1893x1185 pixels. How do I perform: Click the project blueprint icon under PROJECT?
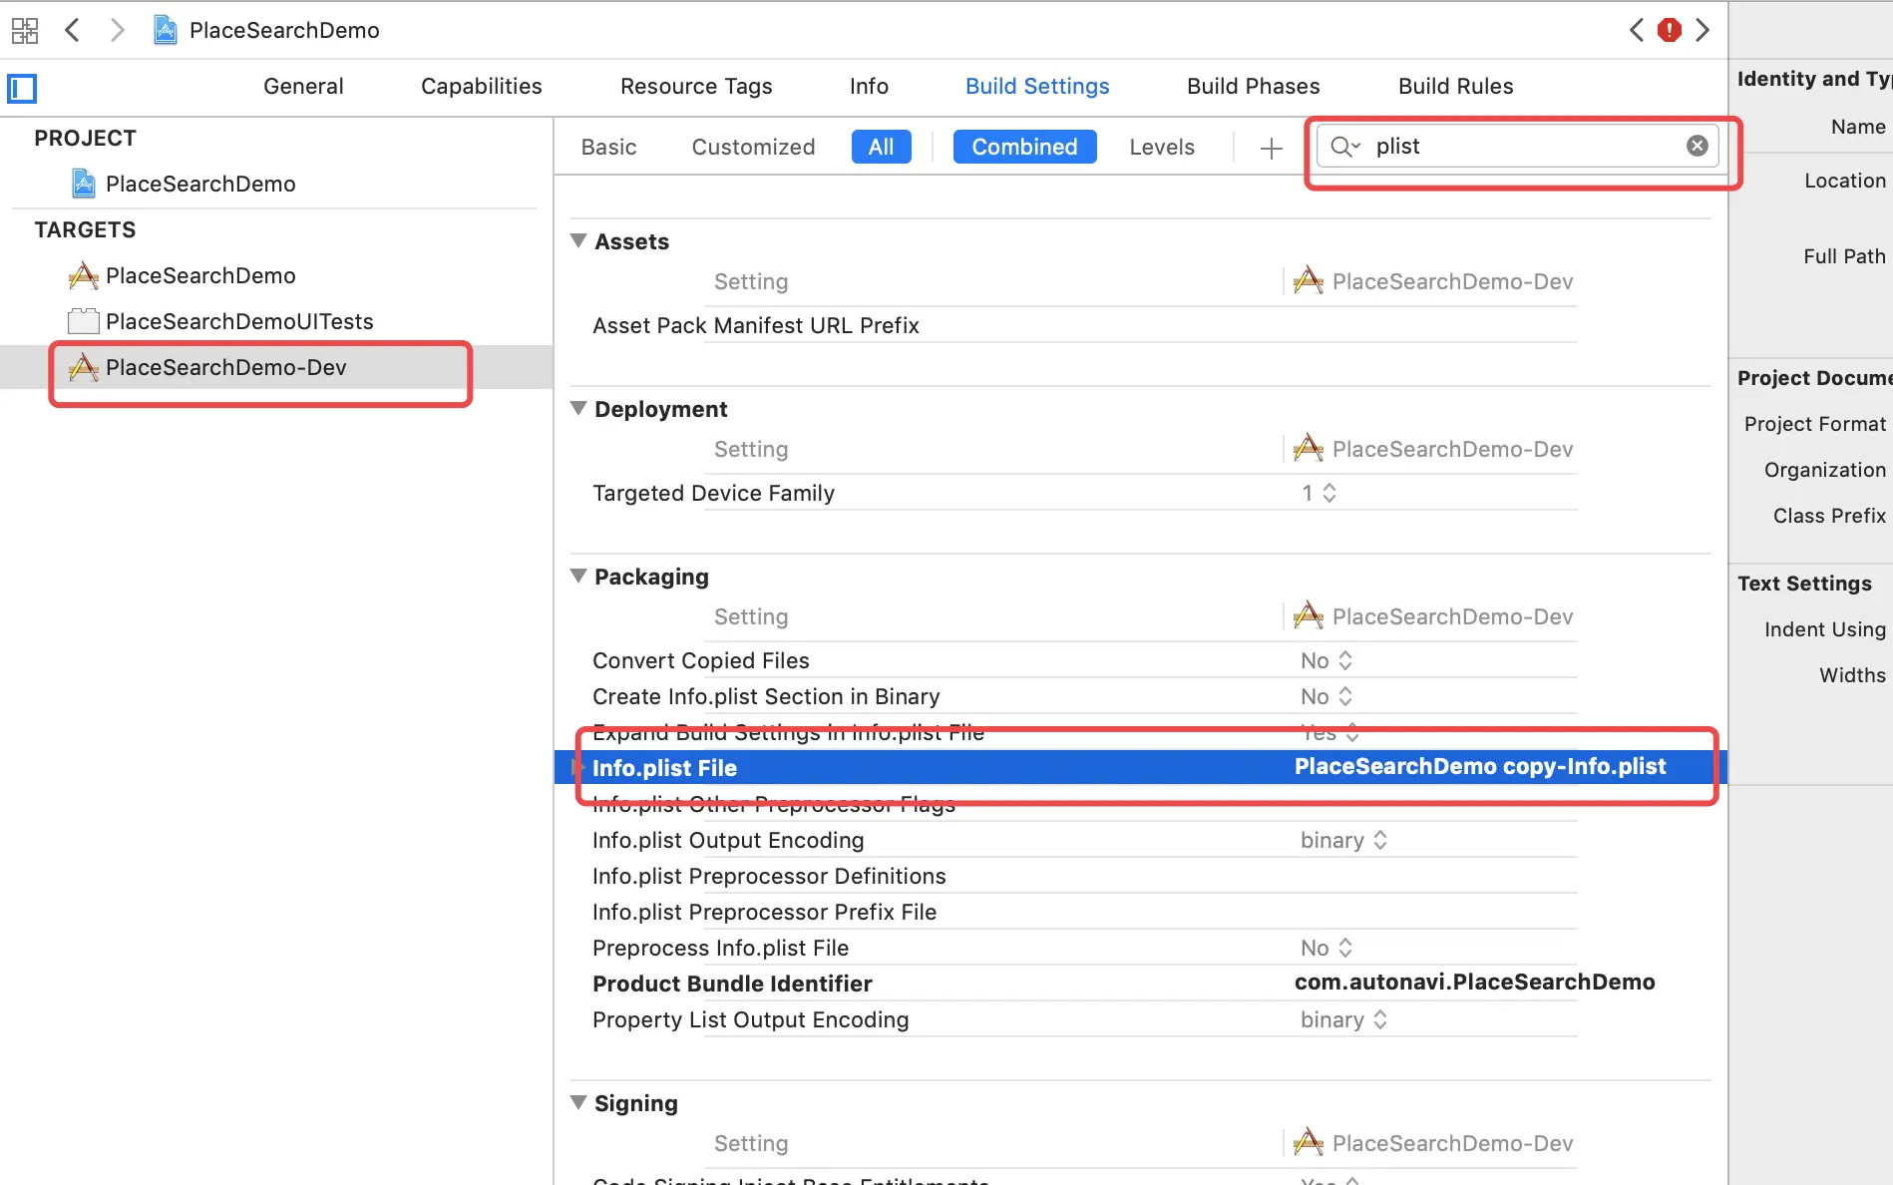pos(84,184)
